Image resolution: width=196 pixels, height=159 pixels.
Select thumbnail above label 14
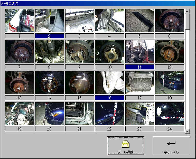[x=50, y=83]
